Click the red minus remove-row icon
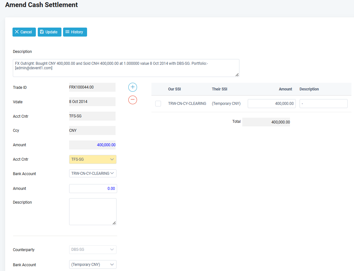The height and width of the screenshot is (271, 354). (133, 100)
